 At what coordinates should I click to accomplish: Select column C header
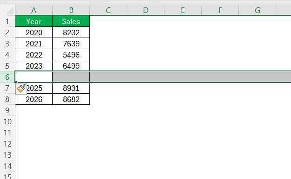[x=108, y=10]
